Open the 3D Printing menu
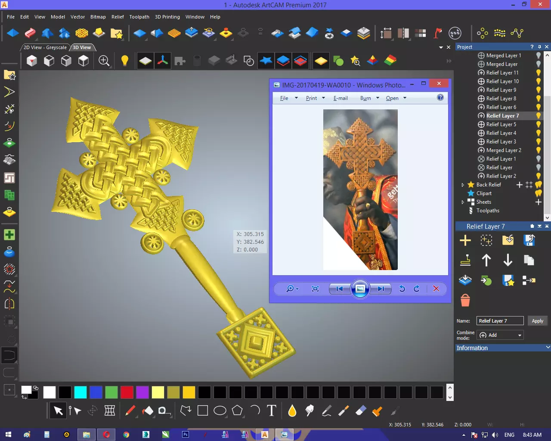Viewport: 551px width, 441px height. [x=167, y=17]
